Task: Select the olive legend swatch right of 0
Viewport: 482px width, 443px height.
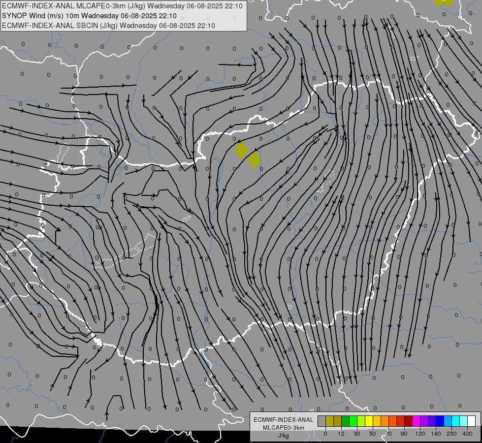Action: (x=329, y=421)
